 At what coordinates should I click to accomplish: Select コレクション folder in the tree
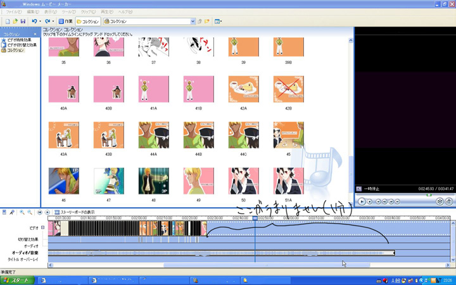[13, 50]
